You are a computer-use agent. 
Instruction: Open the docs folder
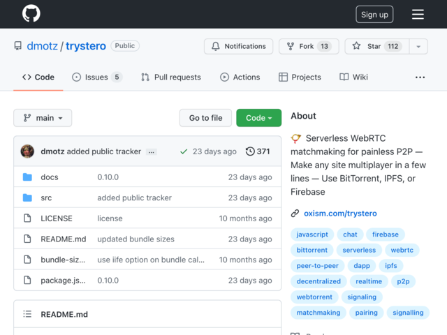coord(50,177)
